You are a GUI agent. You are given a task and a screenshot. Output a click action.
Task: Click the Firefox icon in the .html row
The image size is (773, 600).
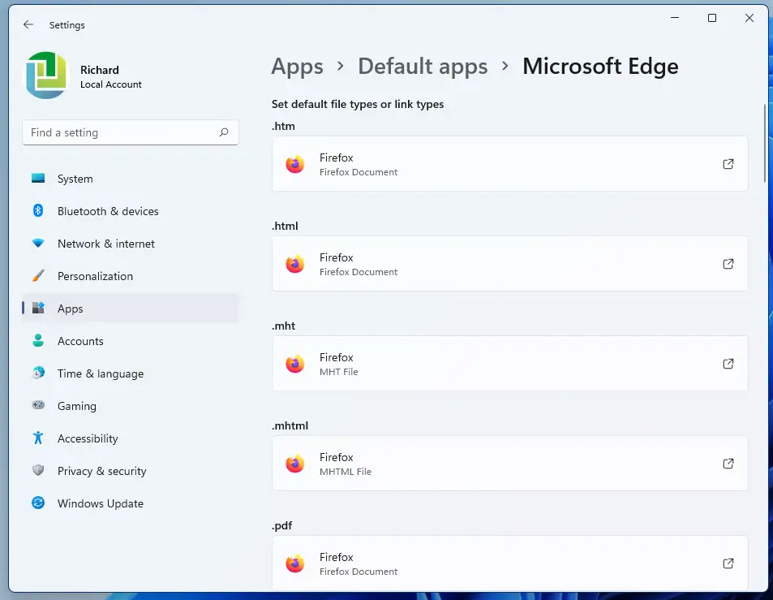(x=295, y=264)
